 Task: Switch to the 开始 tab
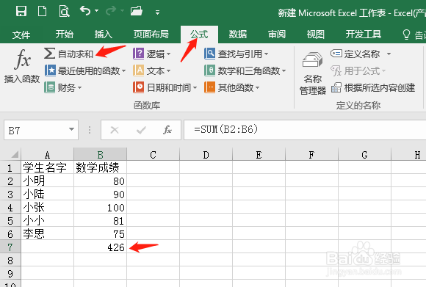65,34
